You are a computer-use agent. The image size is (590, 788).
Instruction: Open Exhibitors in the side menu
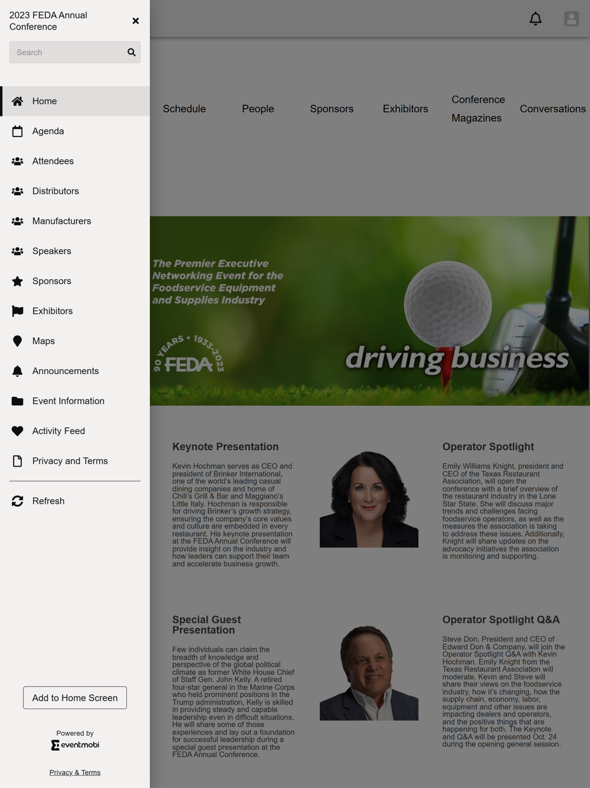(x=75, y=311)
